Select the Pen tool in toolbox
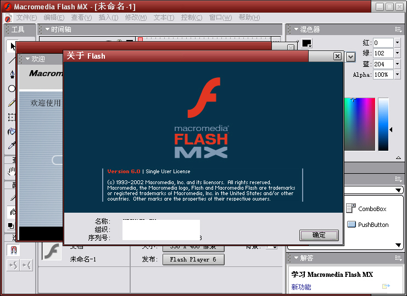This screenshot has height=296, width=407. pyautogui.click(x=12, y=75)
